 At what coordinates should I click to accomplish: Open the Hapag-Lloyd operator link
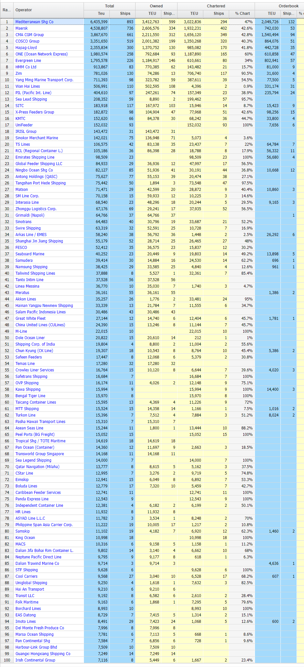[26, 48]
